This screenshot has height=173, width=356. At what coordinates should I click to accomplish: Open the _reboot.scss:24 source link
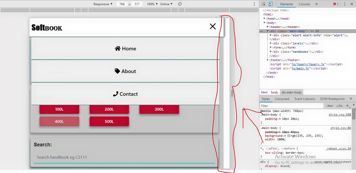pos(338,149)
